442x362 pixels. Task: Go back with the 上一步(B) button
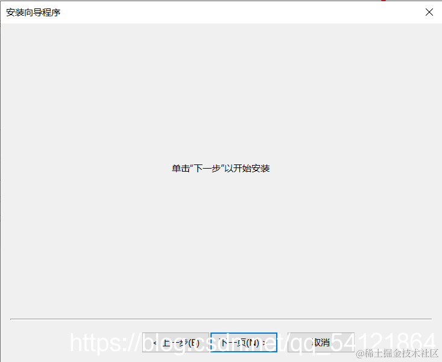(x=175, y=342)
